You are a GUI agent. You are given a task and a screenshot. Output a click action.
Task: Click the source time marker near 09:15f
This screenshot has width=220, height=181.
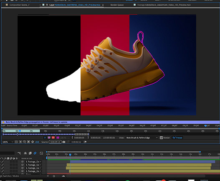click(205, 126)
